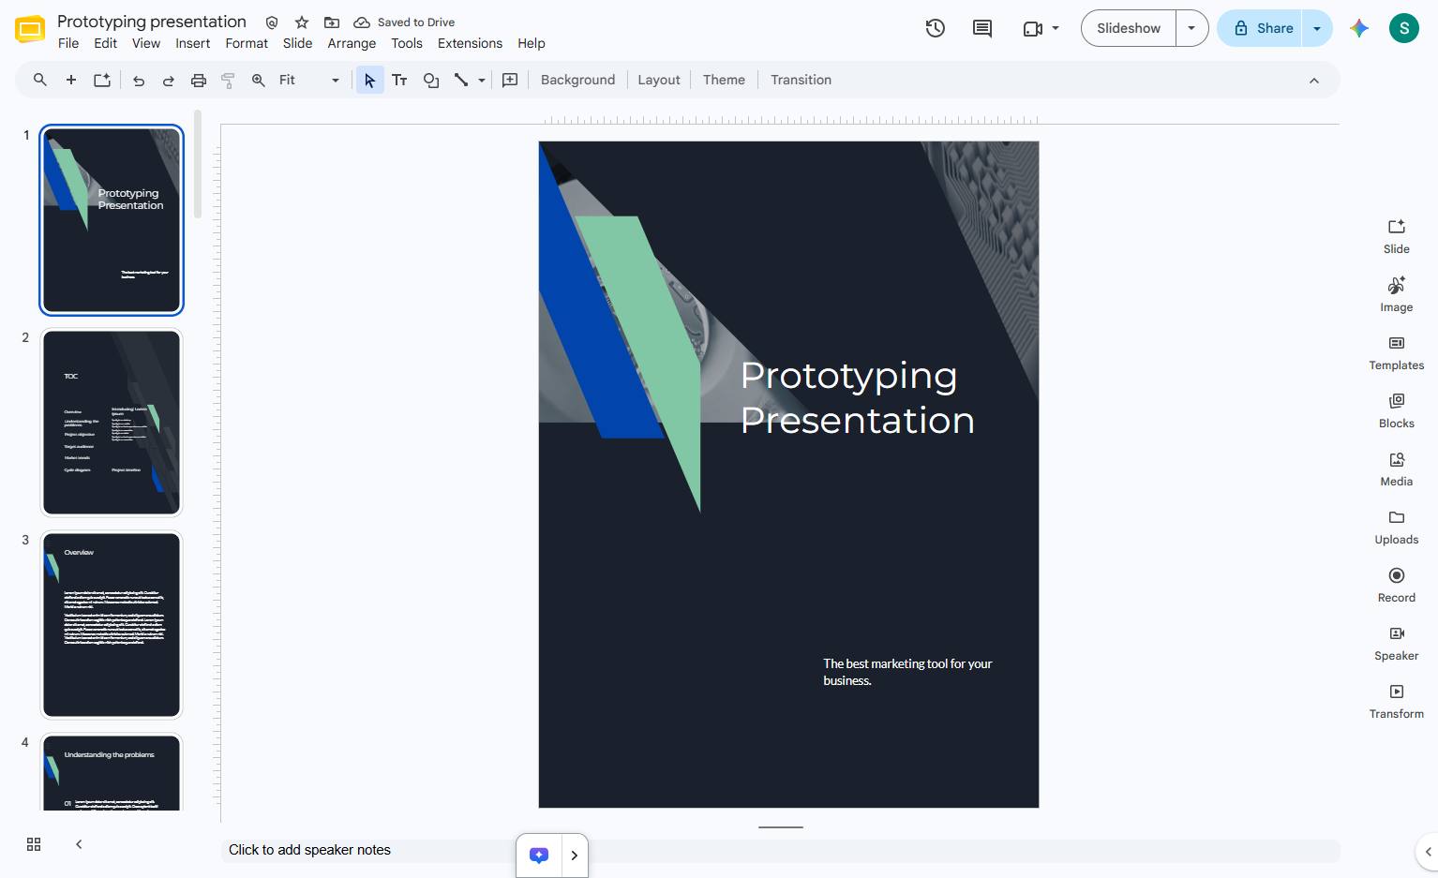Select the shape tool
Image resolution: width=1438 pixels, height=878 pixels.
coord(431,80)
